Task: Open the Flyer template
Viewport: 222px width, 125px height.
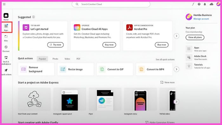Action: pos(105,99)
